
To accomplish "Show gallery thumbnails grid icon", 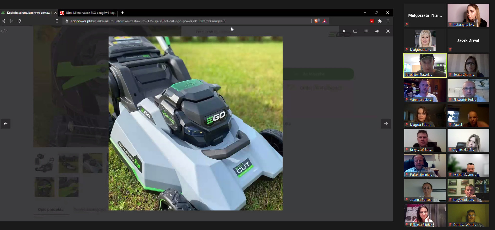I will 366,31.
